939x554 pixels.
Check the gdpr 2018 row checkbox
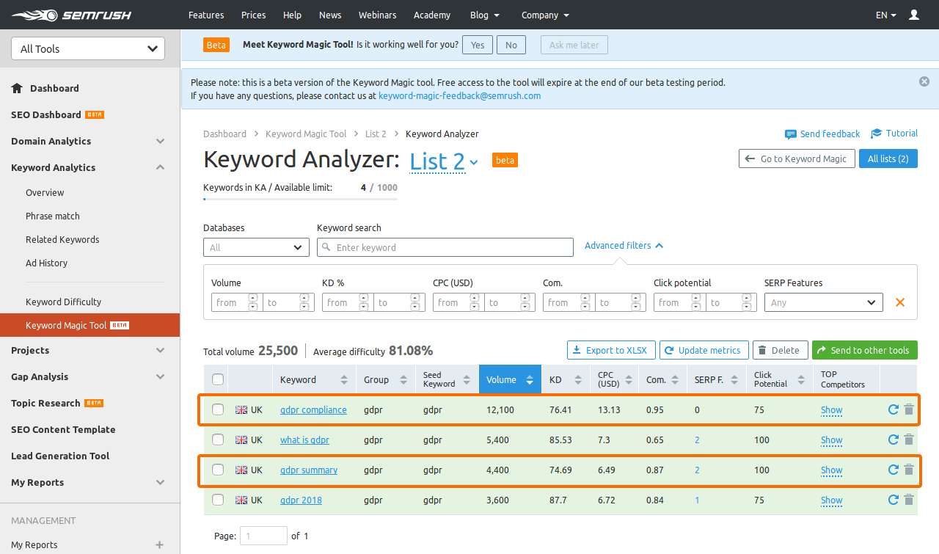click(218, 500)
